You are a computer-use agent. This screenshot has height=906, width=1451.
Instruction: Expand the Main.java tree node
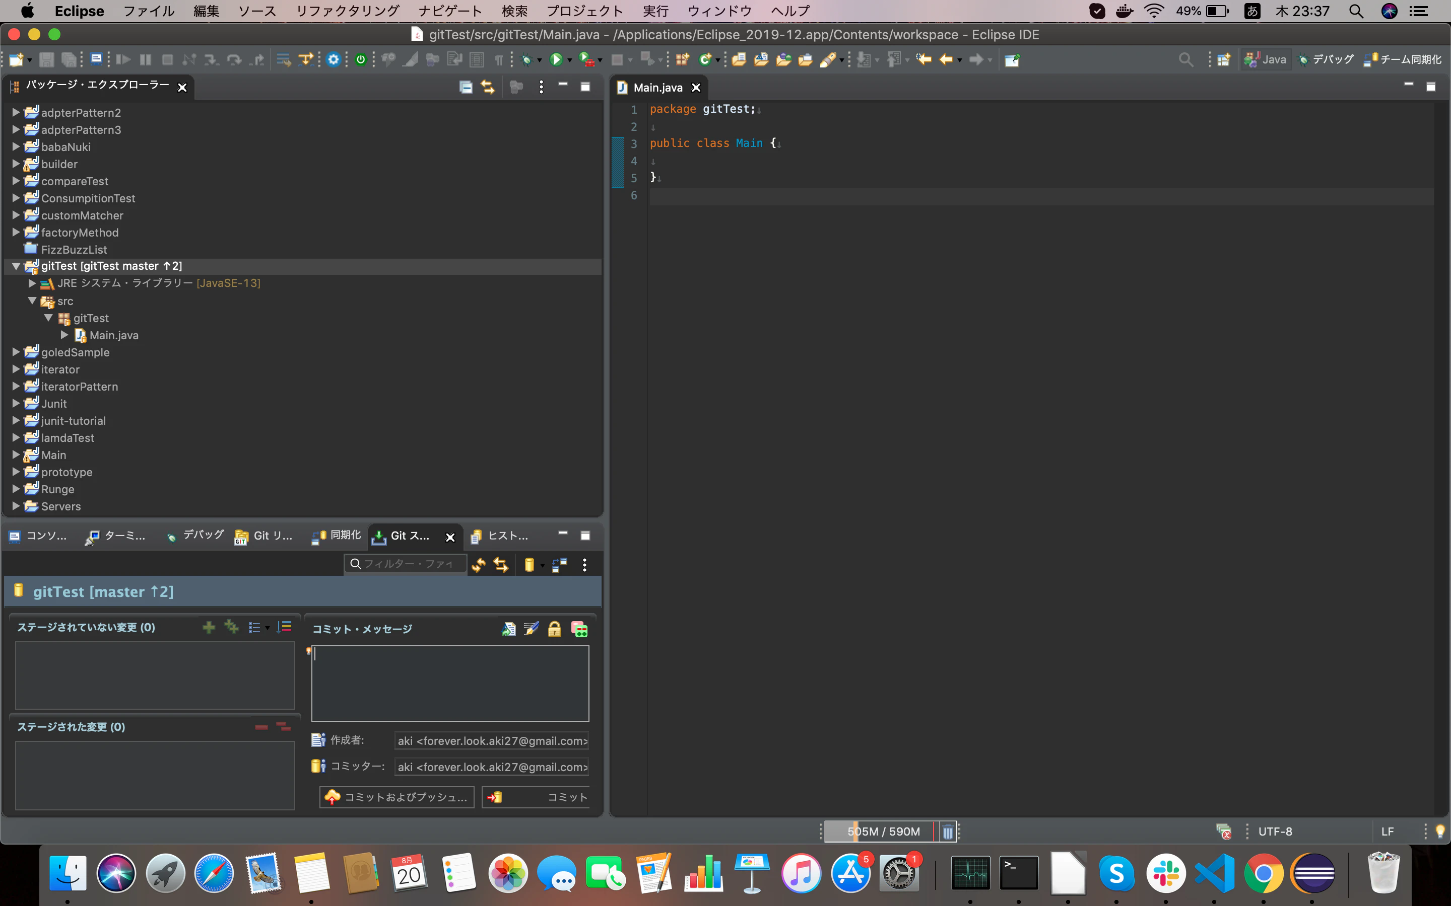click(65, 335)
